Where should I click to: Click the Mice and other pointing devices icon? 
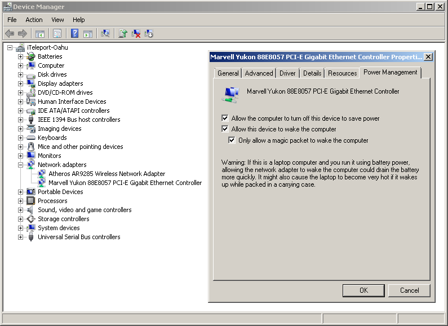[x=31, y=147]
